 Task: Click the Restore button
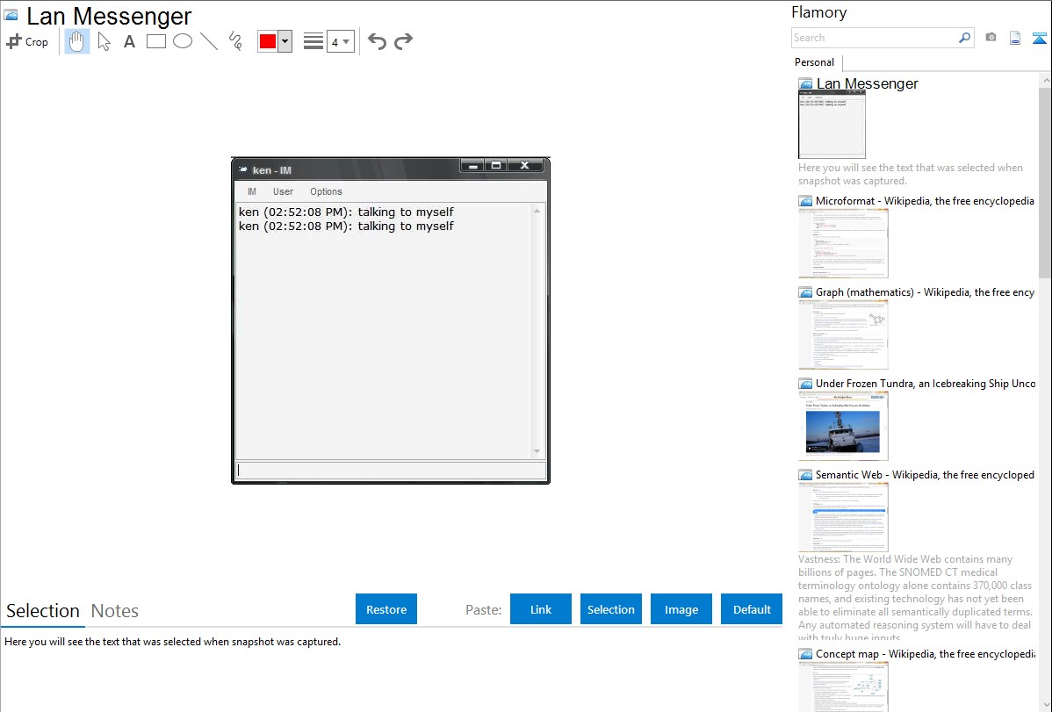point(386,609)
